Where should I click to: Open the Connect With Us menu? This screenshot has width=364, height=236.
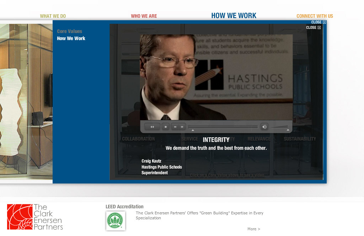pos(315,16)
